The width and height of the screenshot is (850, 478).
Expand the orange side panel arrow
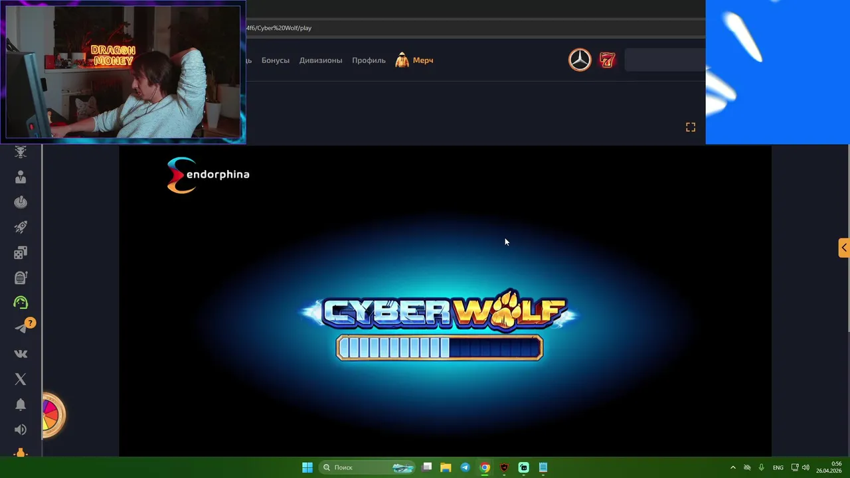(844, 248)
